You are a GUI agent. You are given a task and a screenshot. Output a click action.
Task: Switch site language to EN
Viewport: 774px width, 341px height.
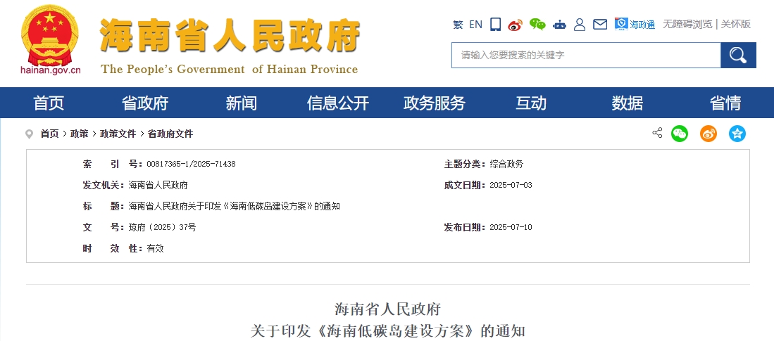475,25
